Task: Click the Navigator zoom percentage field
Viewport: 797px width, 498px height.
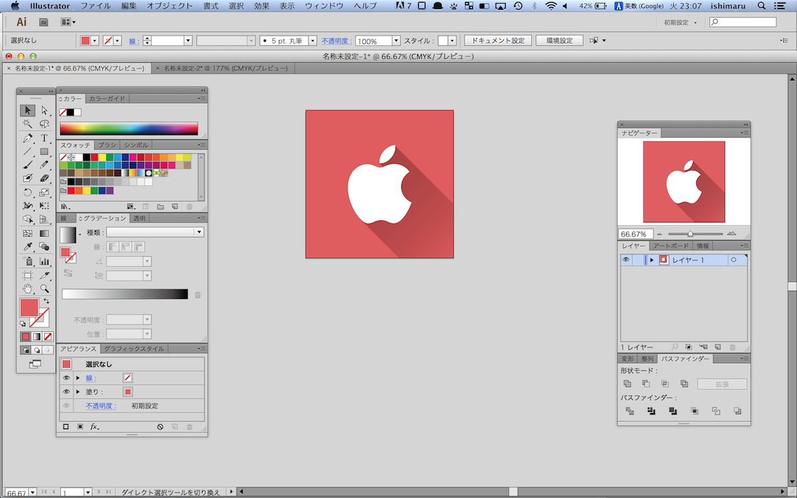Action: (635, 233)
